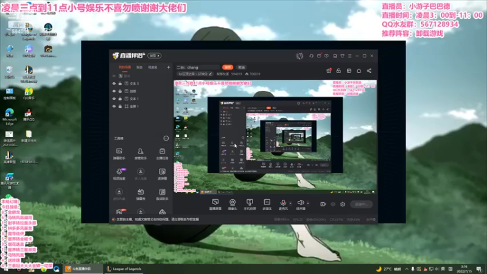Viewport: 487px width, 274px height.
Task: Collapse the 工具箱 toolbox section
Action: (x=166, y=138)
